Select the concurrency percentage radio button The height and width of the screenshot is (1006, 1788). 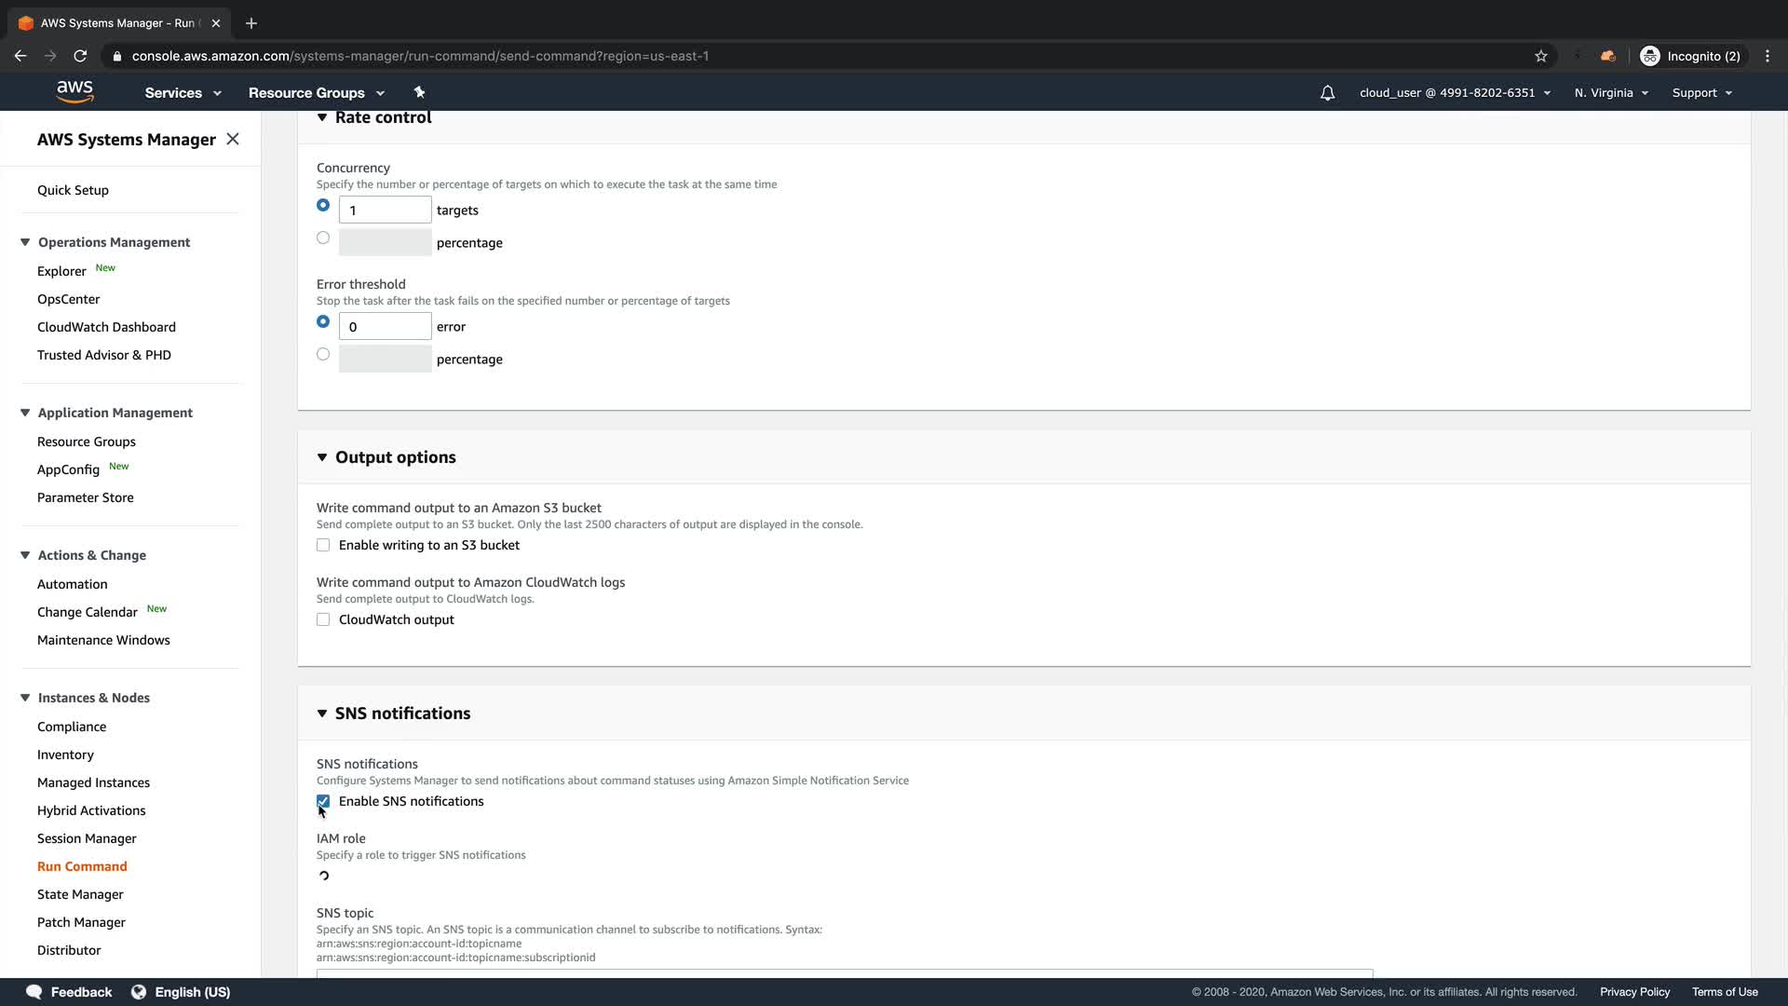323,238
